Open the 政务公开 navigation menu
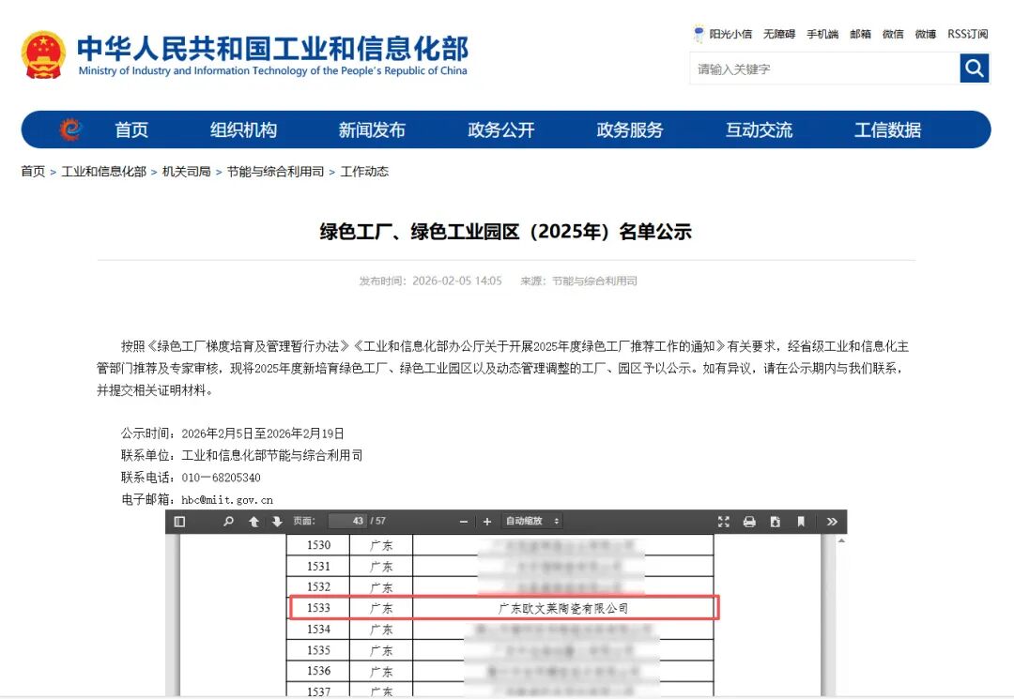Screen dimensions: 1014x699 (500, 130)
